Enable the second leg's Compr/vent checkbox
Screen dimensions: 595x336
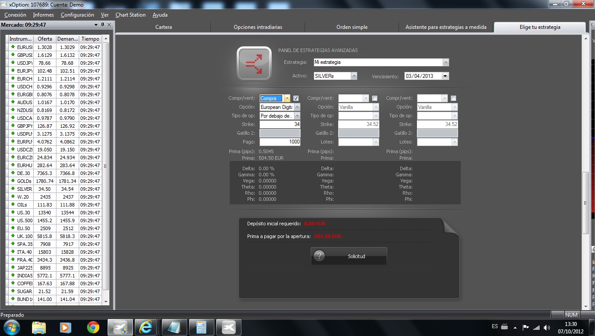click(374, 98)
